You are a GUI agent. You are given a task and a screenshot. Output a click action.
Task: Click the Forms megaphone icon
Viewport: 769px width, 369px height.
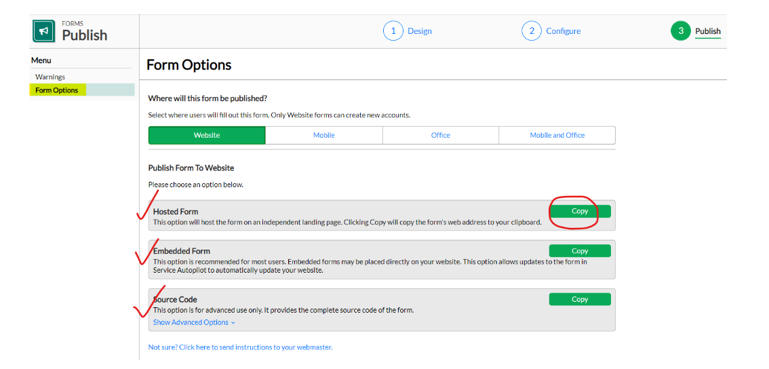pyautogui.click(x=44, y=31)
